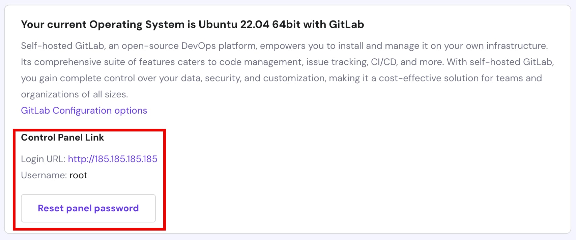Viewport: 576px width, 240px height.
Task: Open the GitLab Configuration options link
Action: tap(84, 110)
